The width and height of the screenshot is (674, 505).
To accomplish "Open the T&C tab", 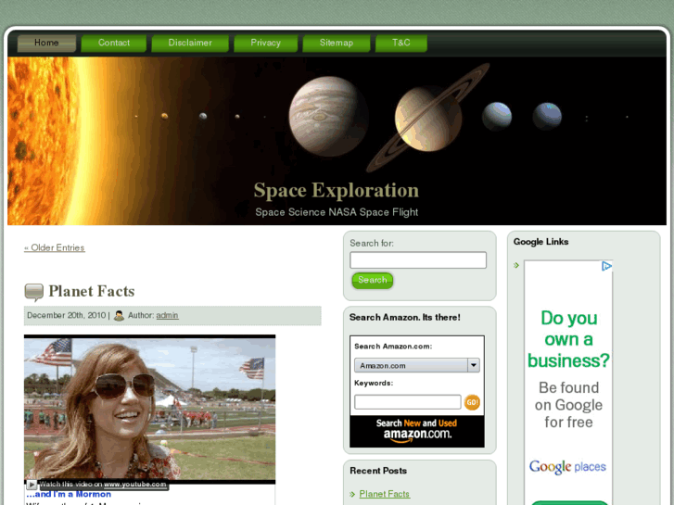I will (x=401, y=43).
